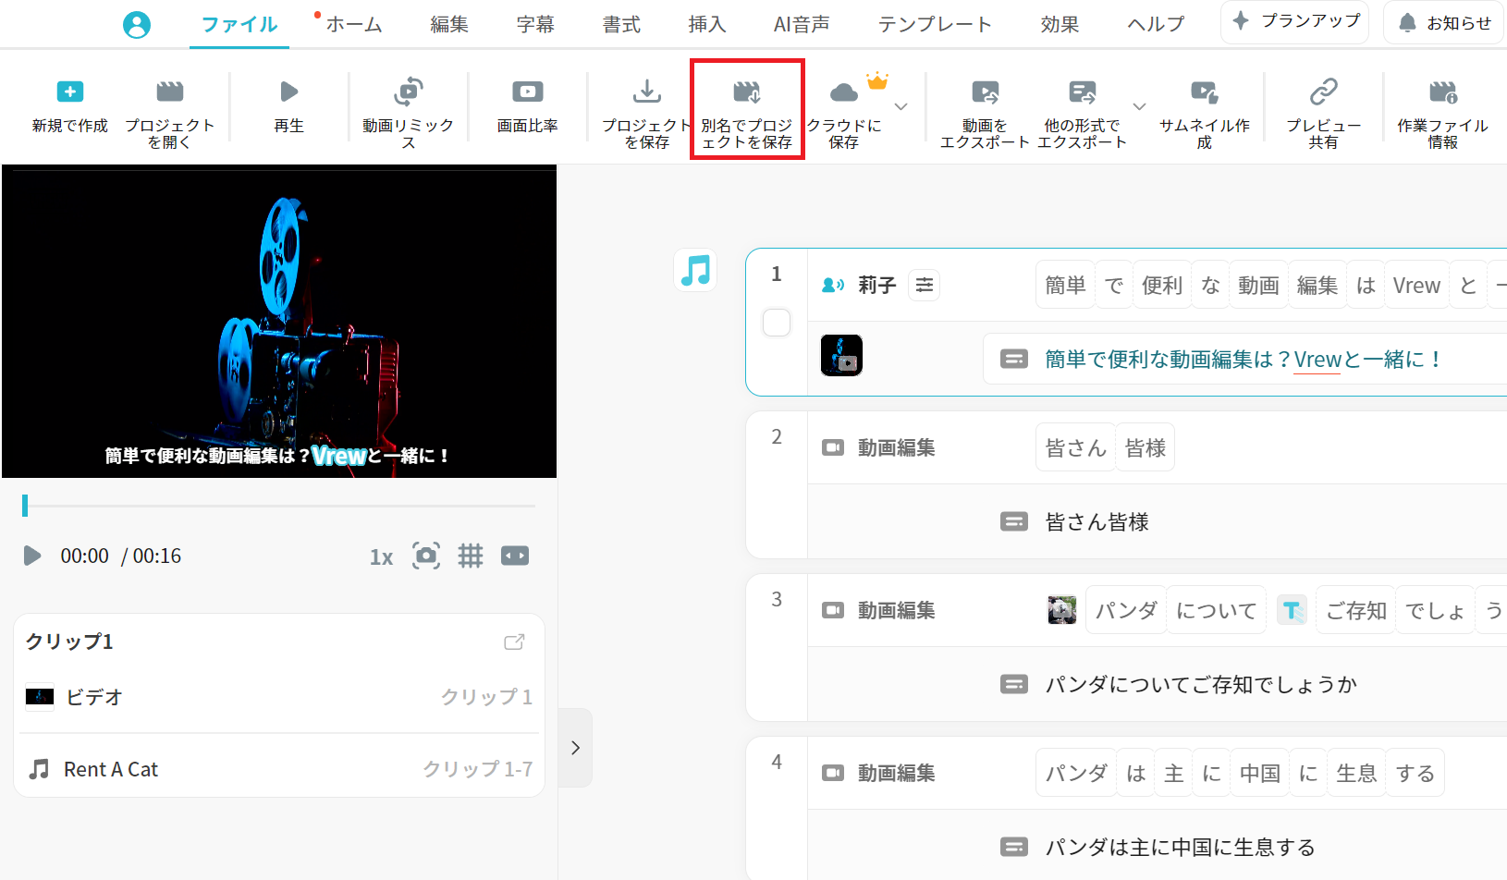Play the preview video
The height and width of the screenshot is (880, 1507).
(32, 556)
